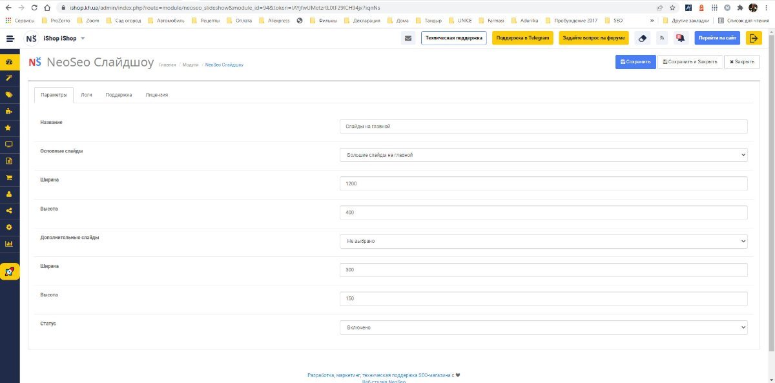Open the ProZorro bookmark folder
The width and height of the screenshot is (775, 383).
[x=55, y=20]
